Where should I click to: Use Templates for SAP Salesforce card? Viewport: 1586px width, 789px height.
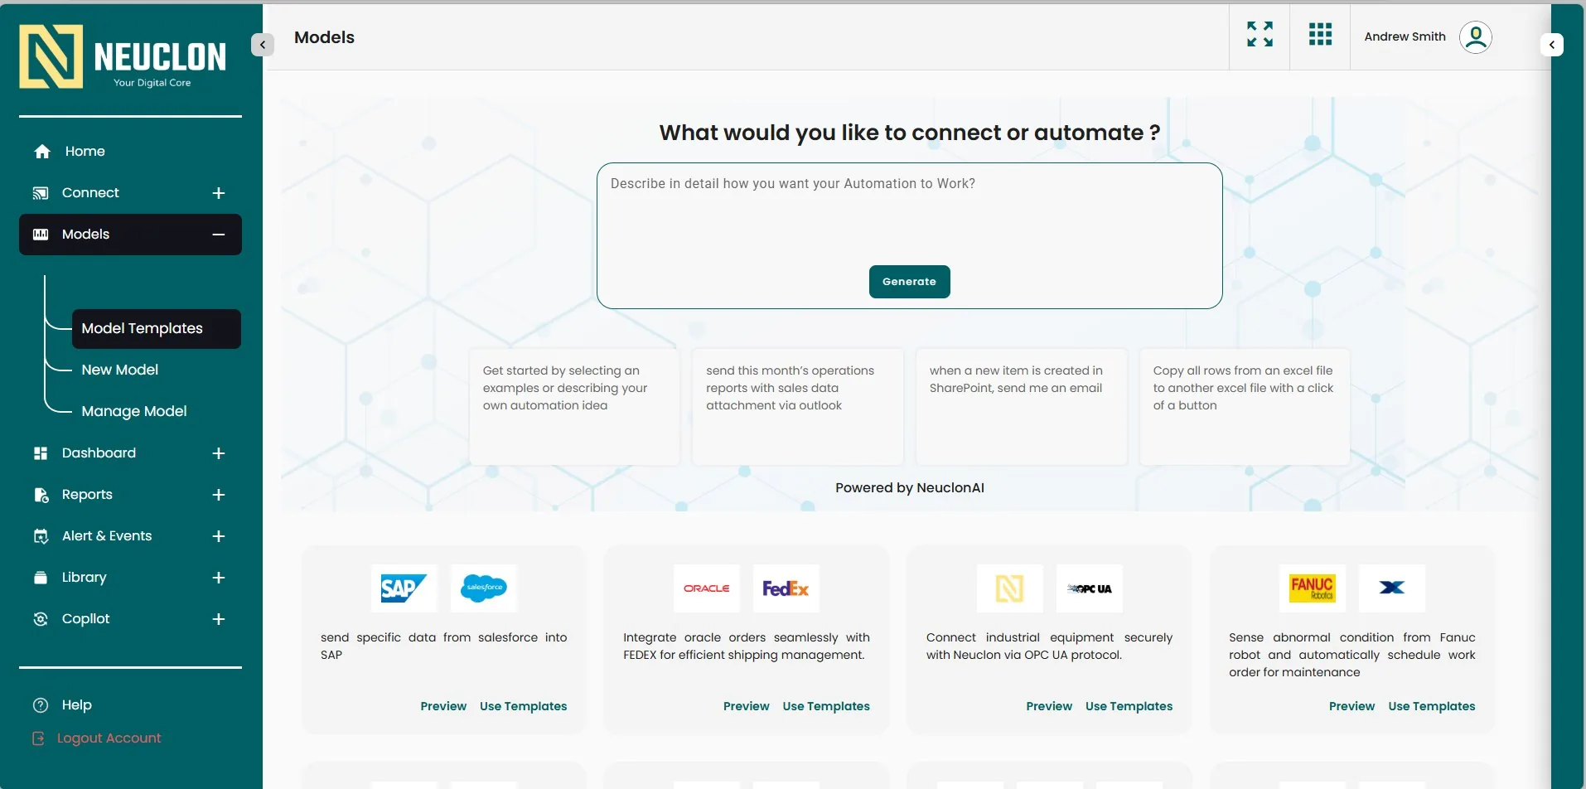click(524, 706)
